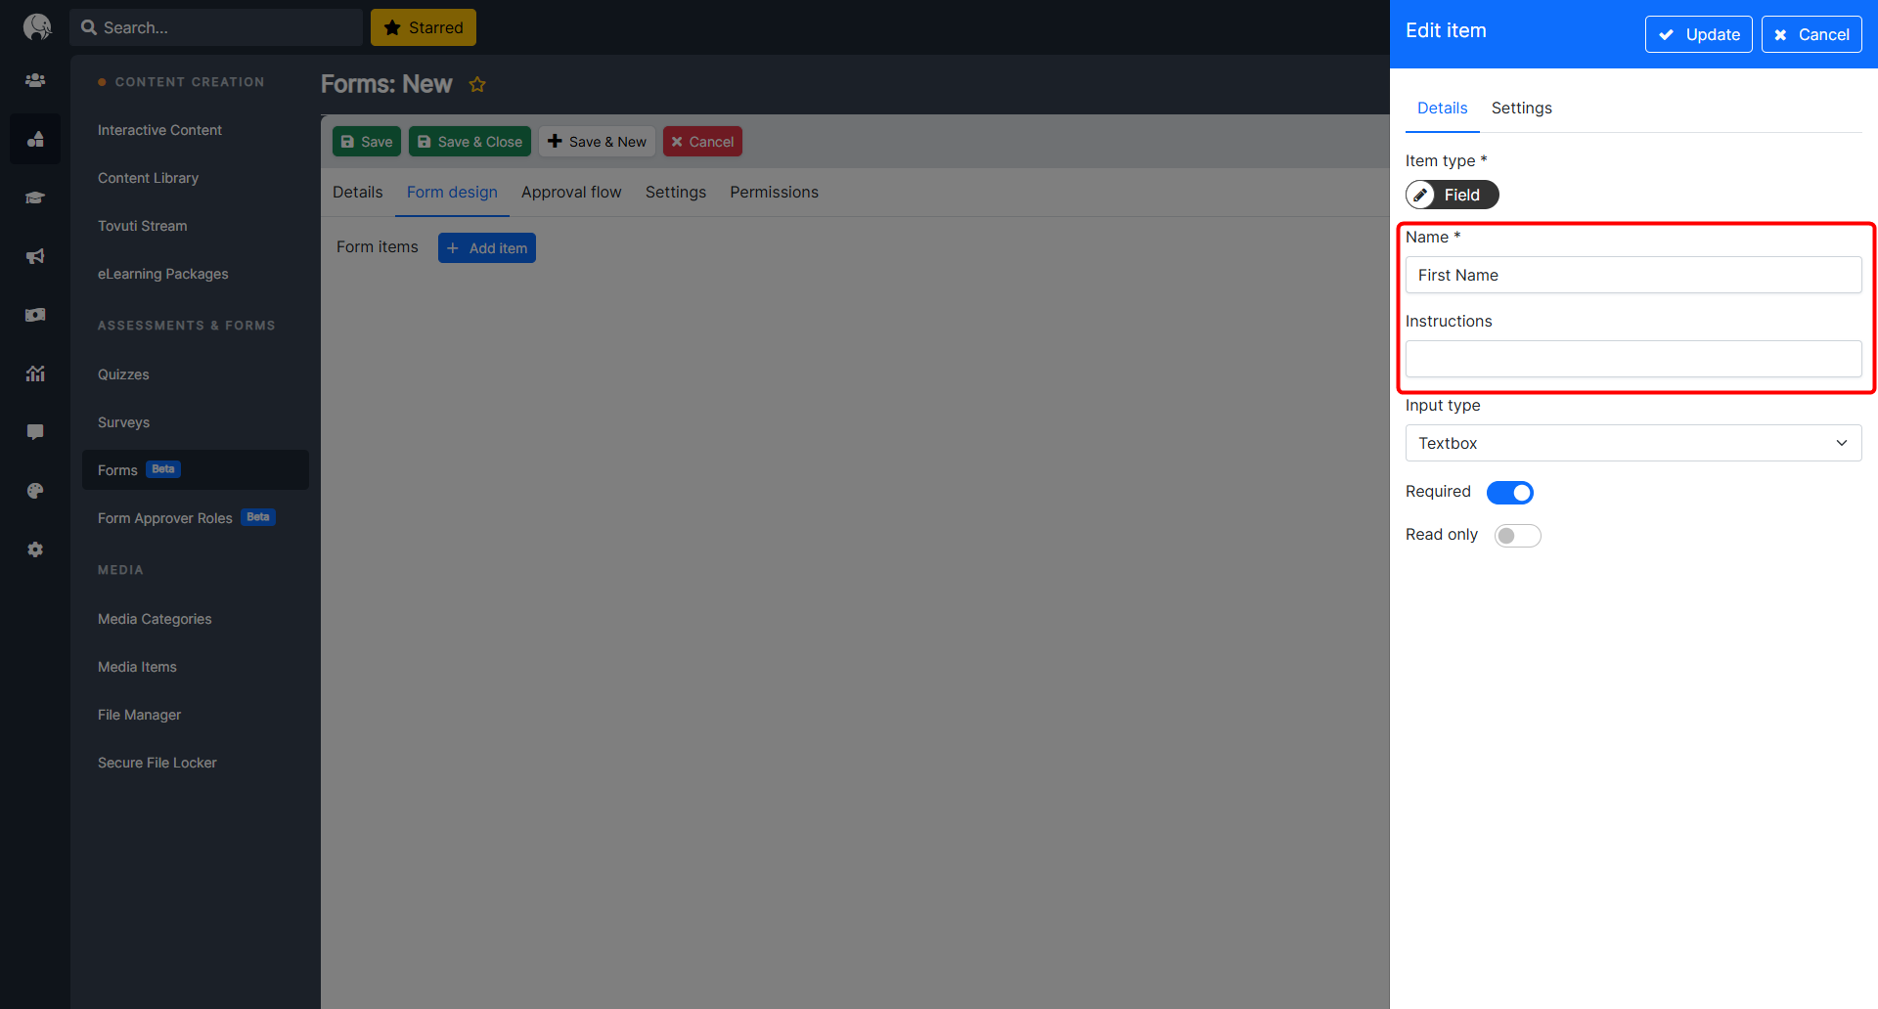This screenshot has height=1009, width=1878.
Task: Open the gear configuration sidebar icon
Action: click(35, 549)
